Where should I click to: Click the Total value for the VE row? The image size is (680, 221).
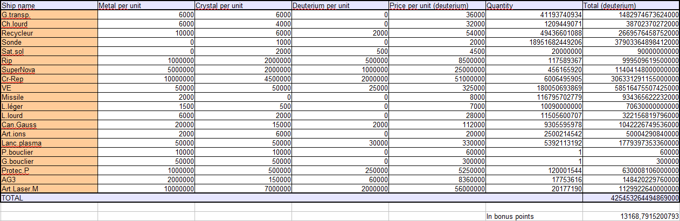point(631,88)
